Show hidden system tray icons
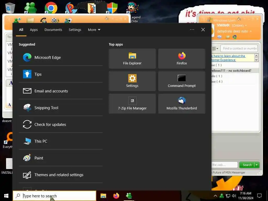The width and height of the screenshot is (268, 201). click(x=215, y=196)
